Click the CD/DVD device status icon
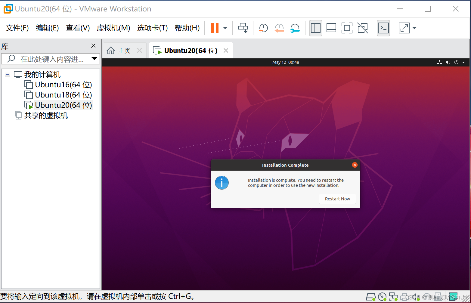Image resolution: width=471 pixels, height=303 pixels. [x=382, y=297]
